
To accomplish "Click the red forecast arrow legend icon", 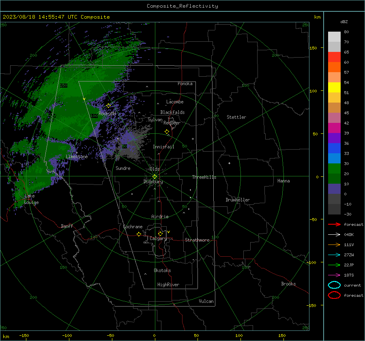I will 334,224.
